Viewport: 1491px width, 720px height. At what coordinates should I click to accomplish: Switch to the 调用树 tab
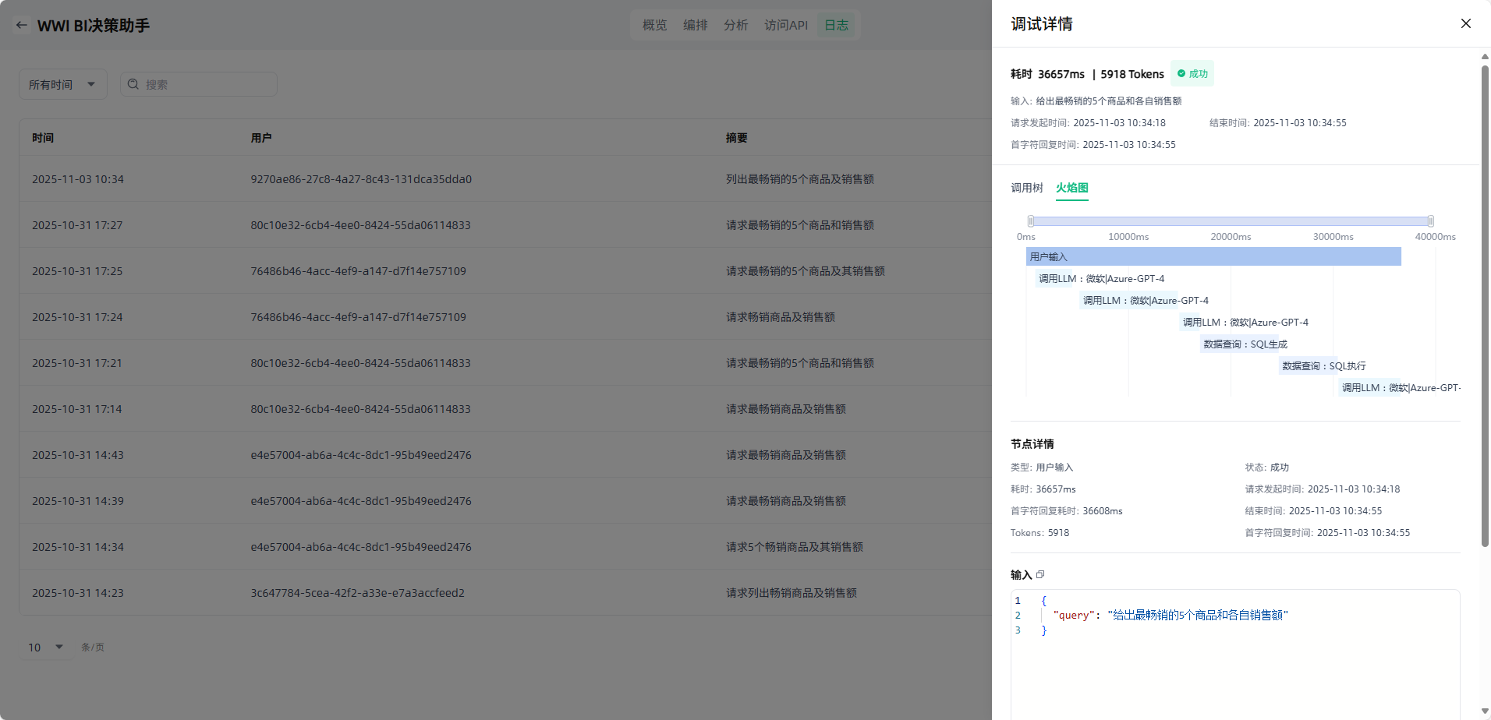1026,188
